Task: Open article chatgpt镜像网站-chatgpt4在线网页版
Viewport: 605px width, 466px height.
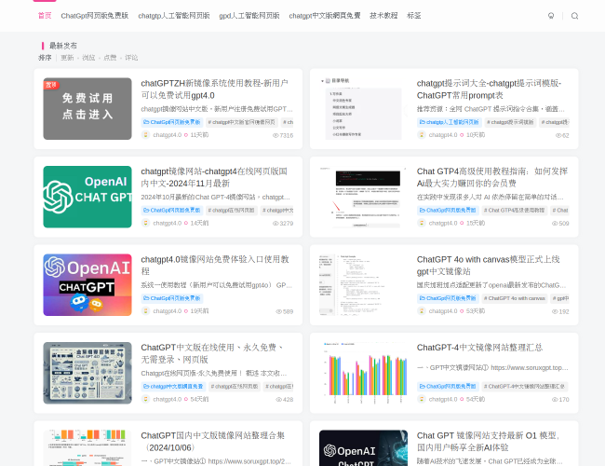Action: [x=214, y=177]
